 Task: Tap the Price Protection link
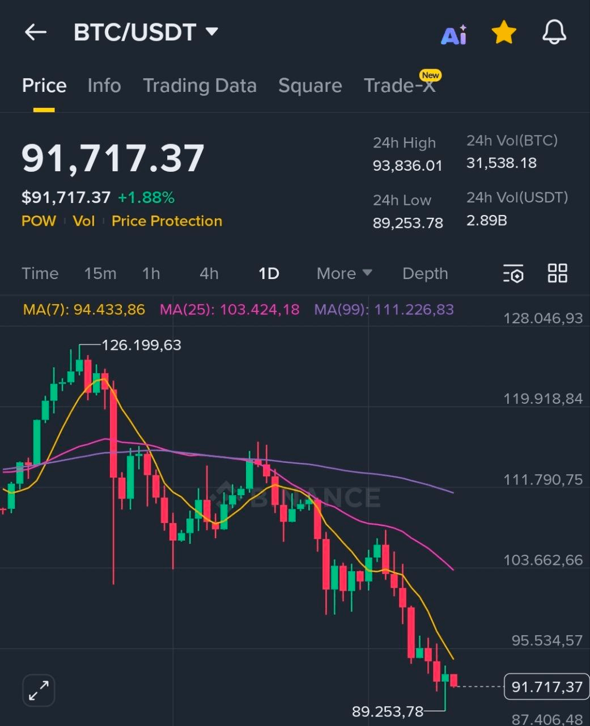pyautogui.click(x=167, y=221)
